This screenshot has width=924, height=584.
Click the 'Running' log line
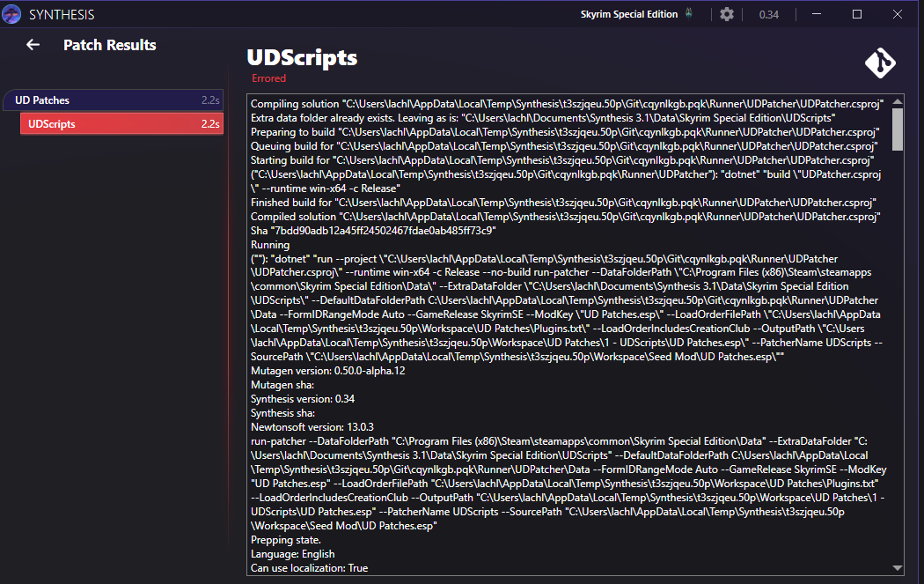270,245
